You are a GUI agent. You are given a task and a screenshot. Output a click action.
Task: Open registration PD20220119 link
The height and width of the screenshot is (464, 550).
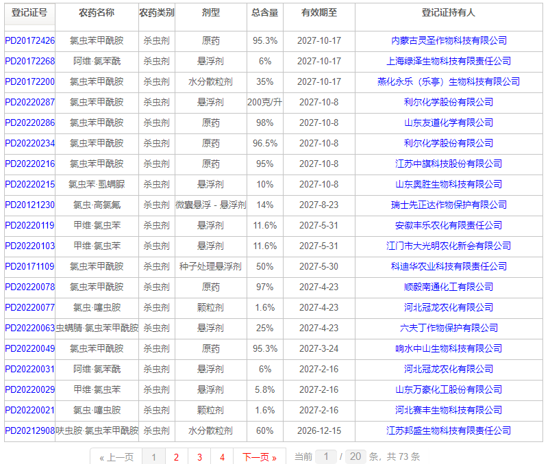[30, 225]
